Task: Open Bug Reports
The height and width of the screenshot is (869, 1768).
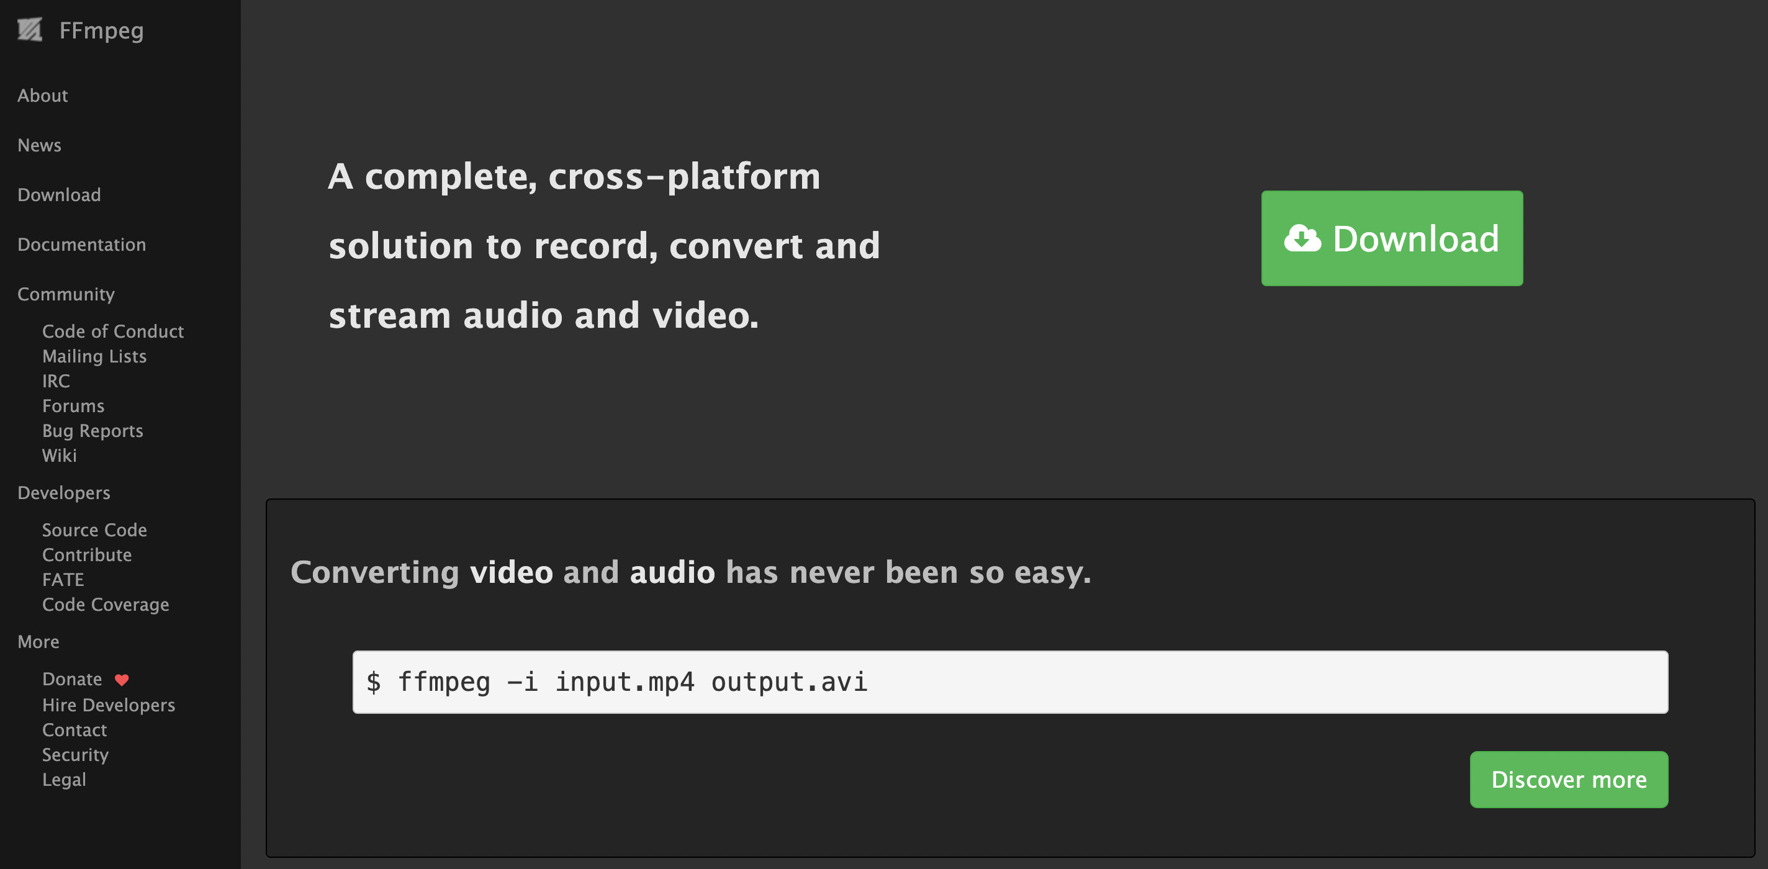Action: (92, 430)
